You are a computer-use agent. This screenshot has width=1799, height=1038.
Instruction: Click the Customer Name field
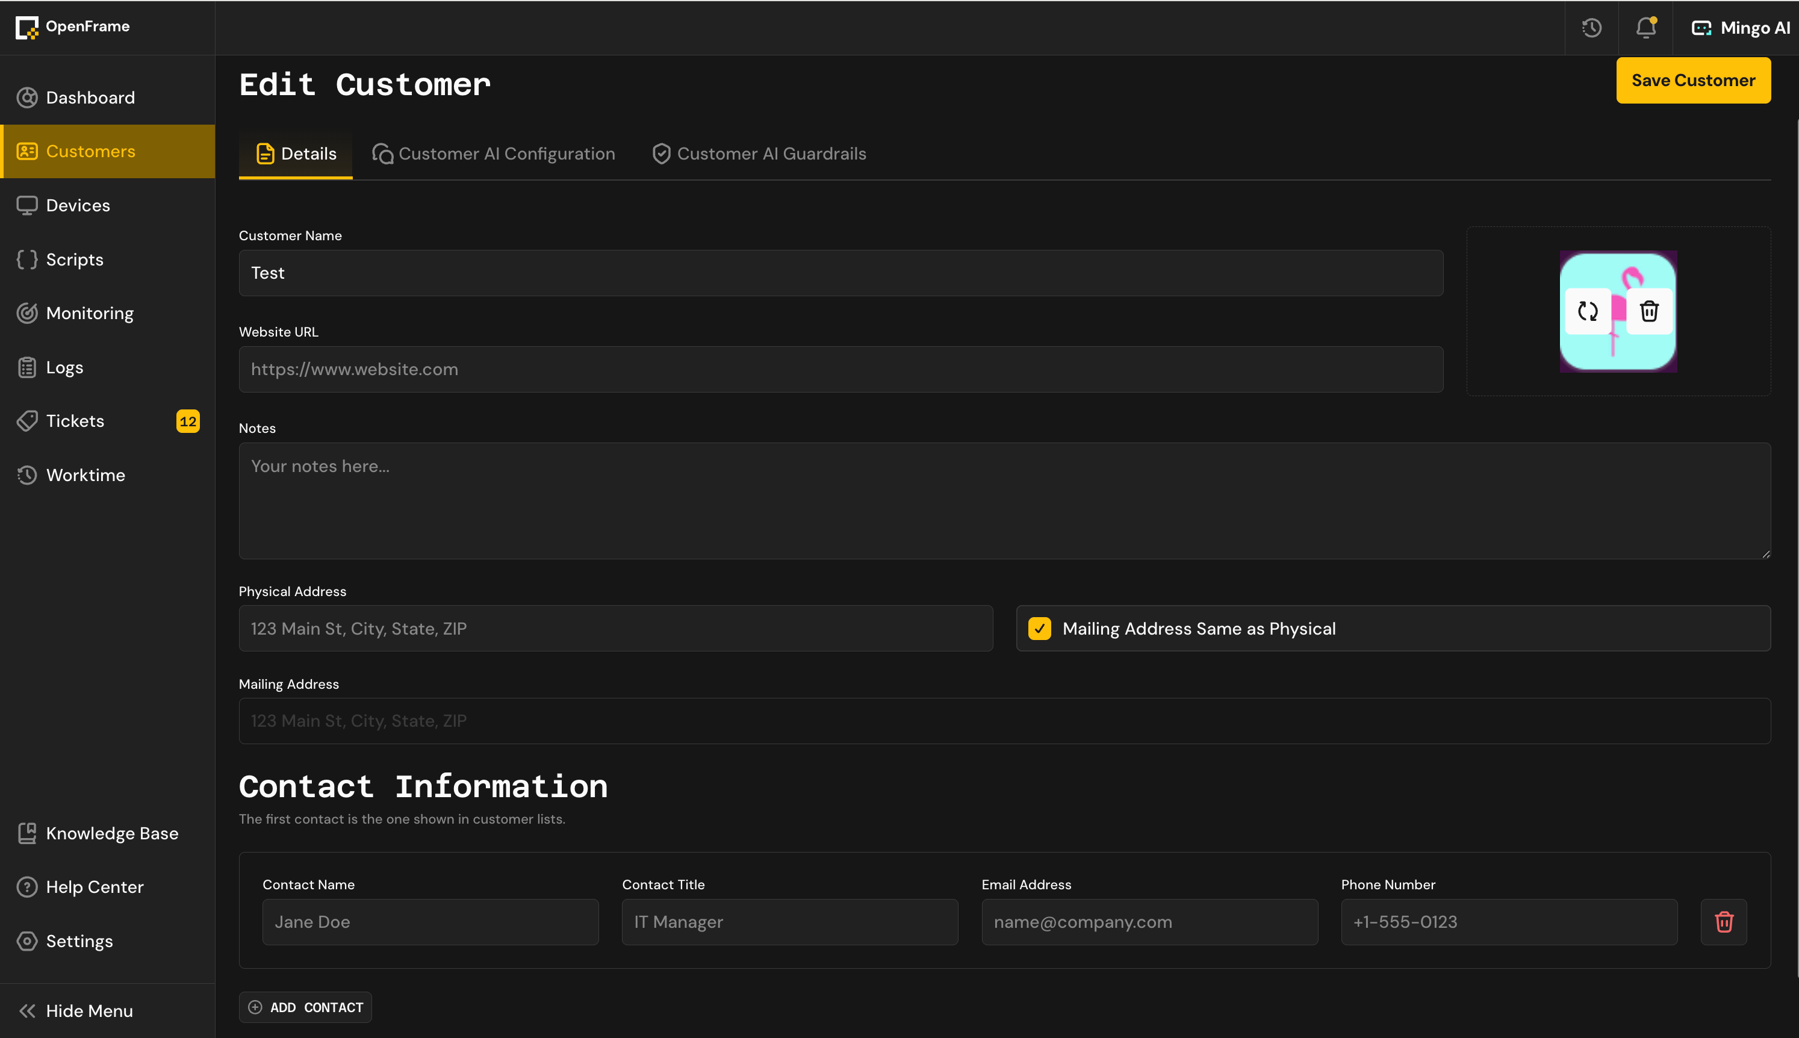841,273
